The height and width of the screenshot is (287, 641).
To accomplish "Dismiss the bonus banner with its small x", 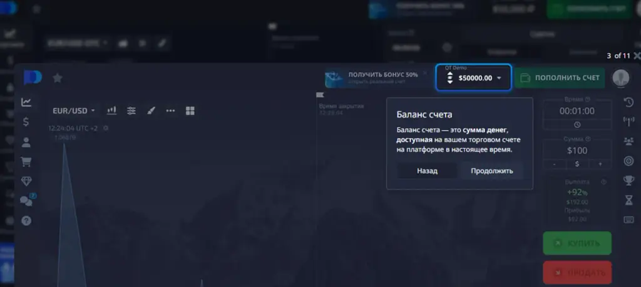I will click(x=425, y=73).
